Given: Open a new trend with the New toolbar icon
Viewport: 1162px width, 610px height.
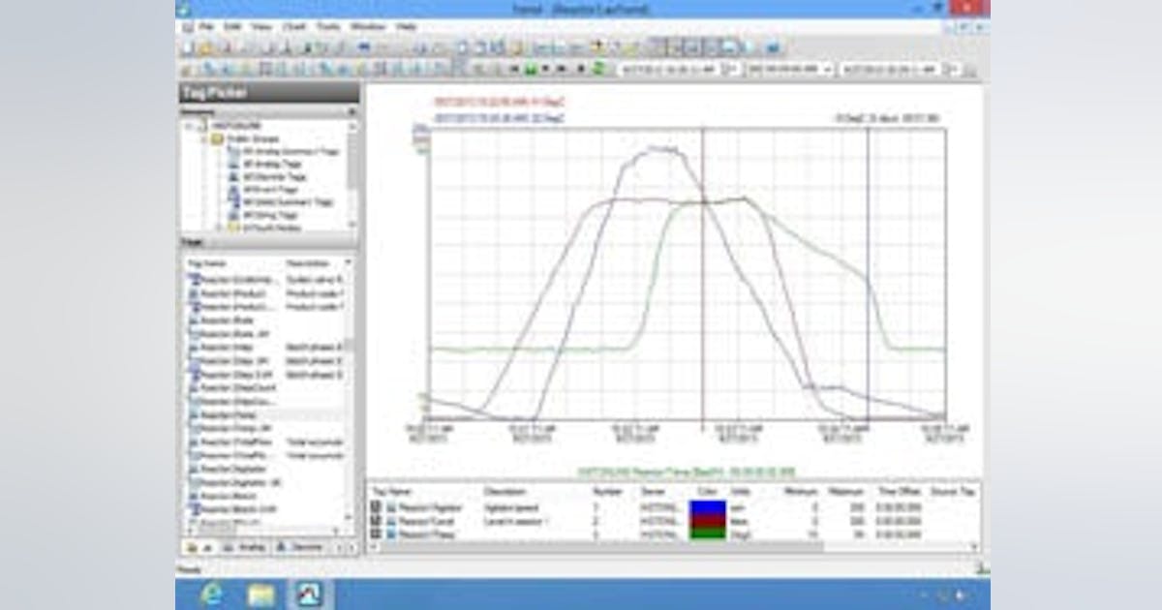Looking at the screenshot, I should pos(184,45).
